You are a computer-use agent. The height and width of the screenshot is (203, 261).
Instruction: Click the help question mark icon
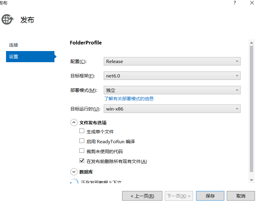(235, 3)
